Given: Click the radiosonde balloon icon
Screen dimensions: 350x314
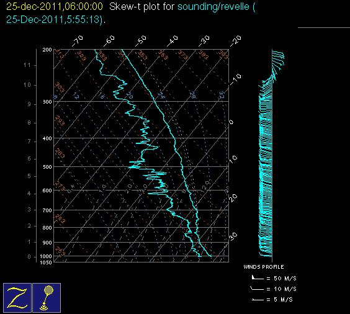Looking at the screenshot, I should 47,298.
